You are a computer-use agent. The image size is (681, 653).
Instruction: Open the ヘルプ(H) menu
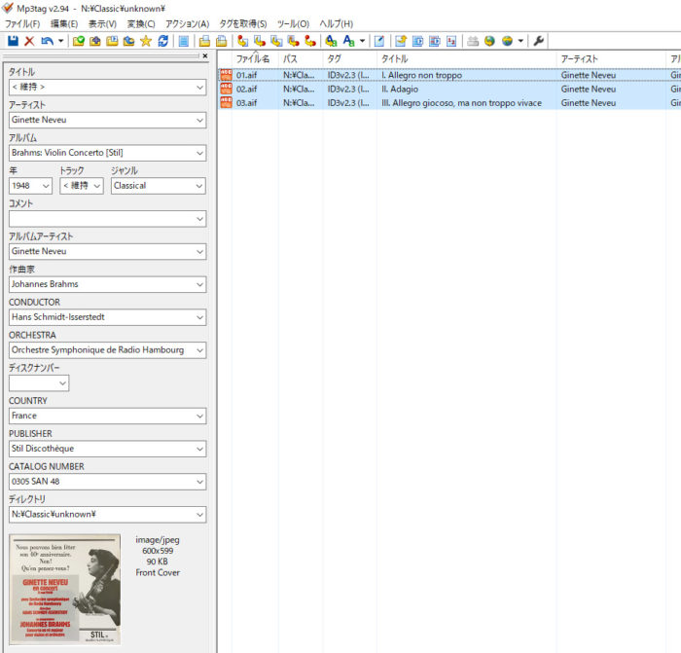pyautogui.click(x=337, y=24)
